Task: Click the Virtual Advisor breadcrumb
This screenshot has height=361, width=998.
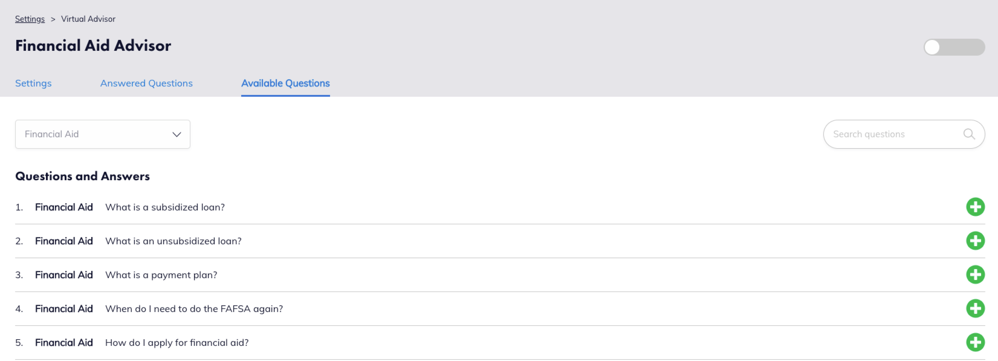Action: [88, 19]
